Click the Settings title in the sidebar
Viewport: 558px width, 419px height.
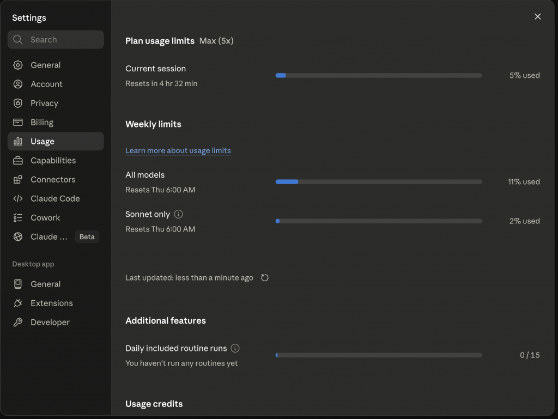[29, 18]
